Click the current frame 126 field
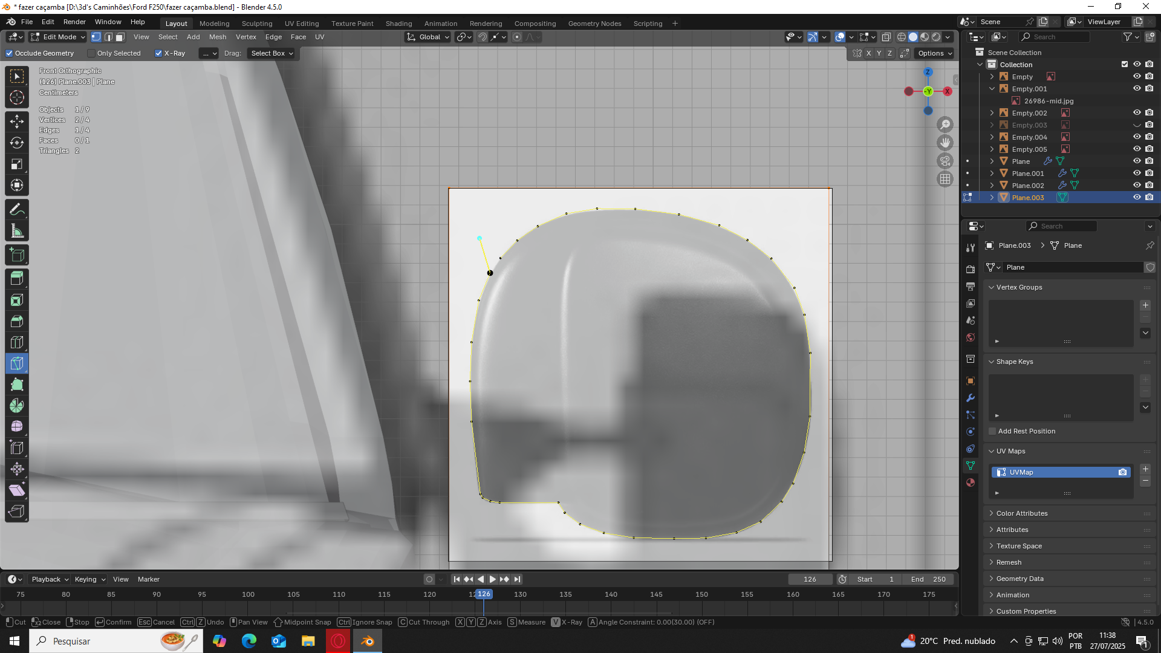 810,579
